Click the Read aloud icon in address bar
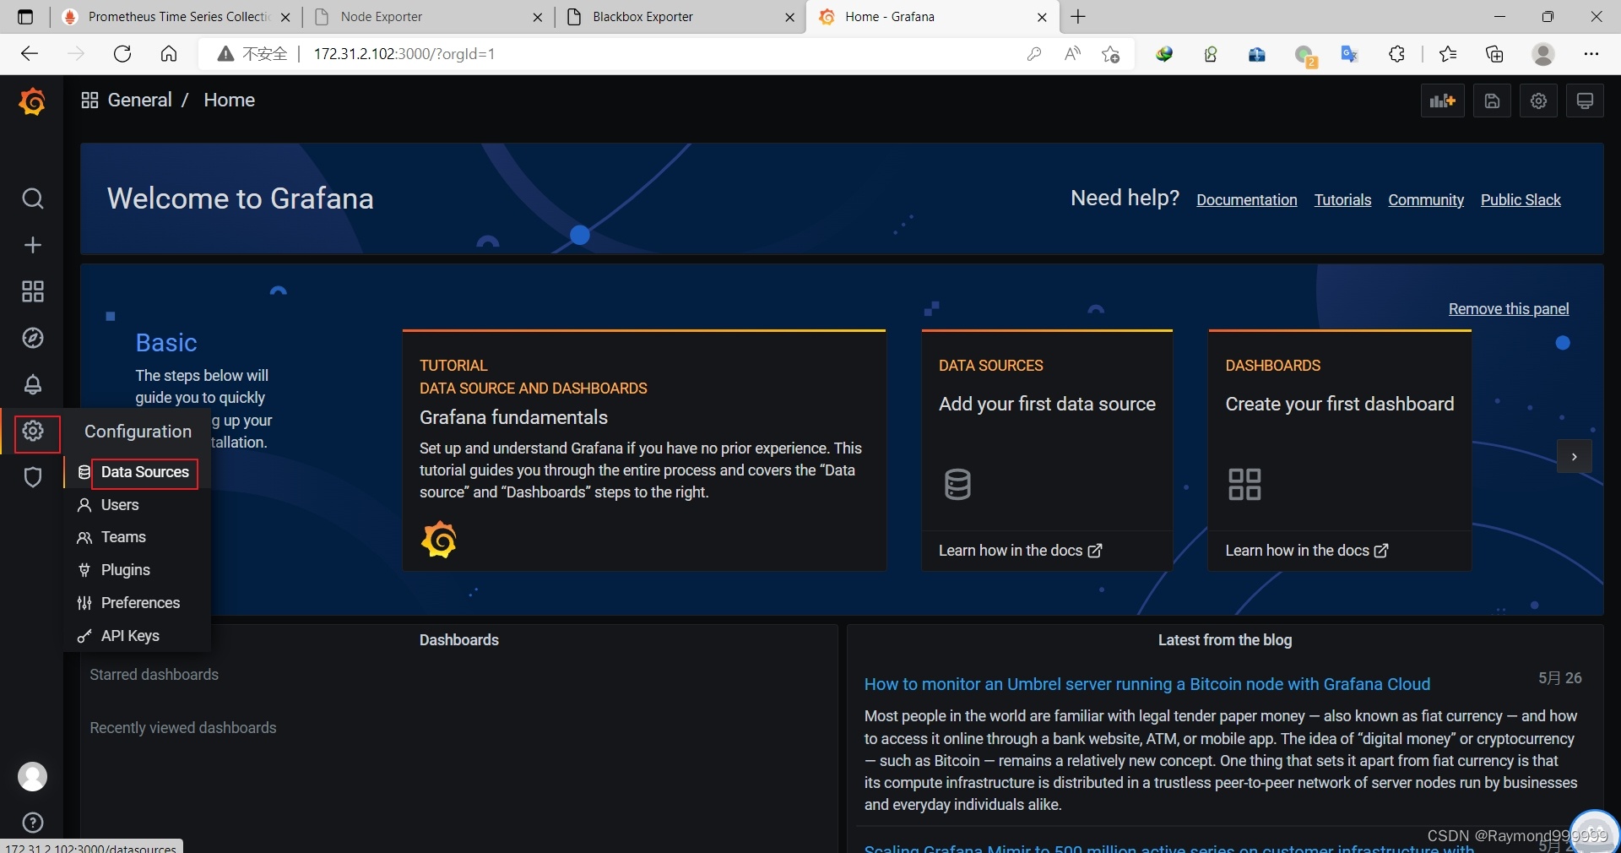1621x853 pixels. click(1072, 54)
